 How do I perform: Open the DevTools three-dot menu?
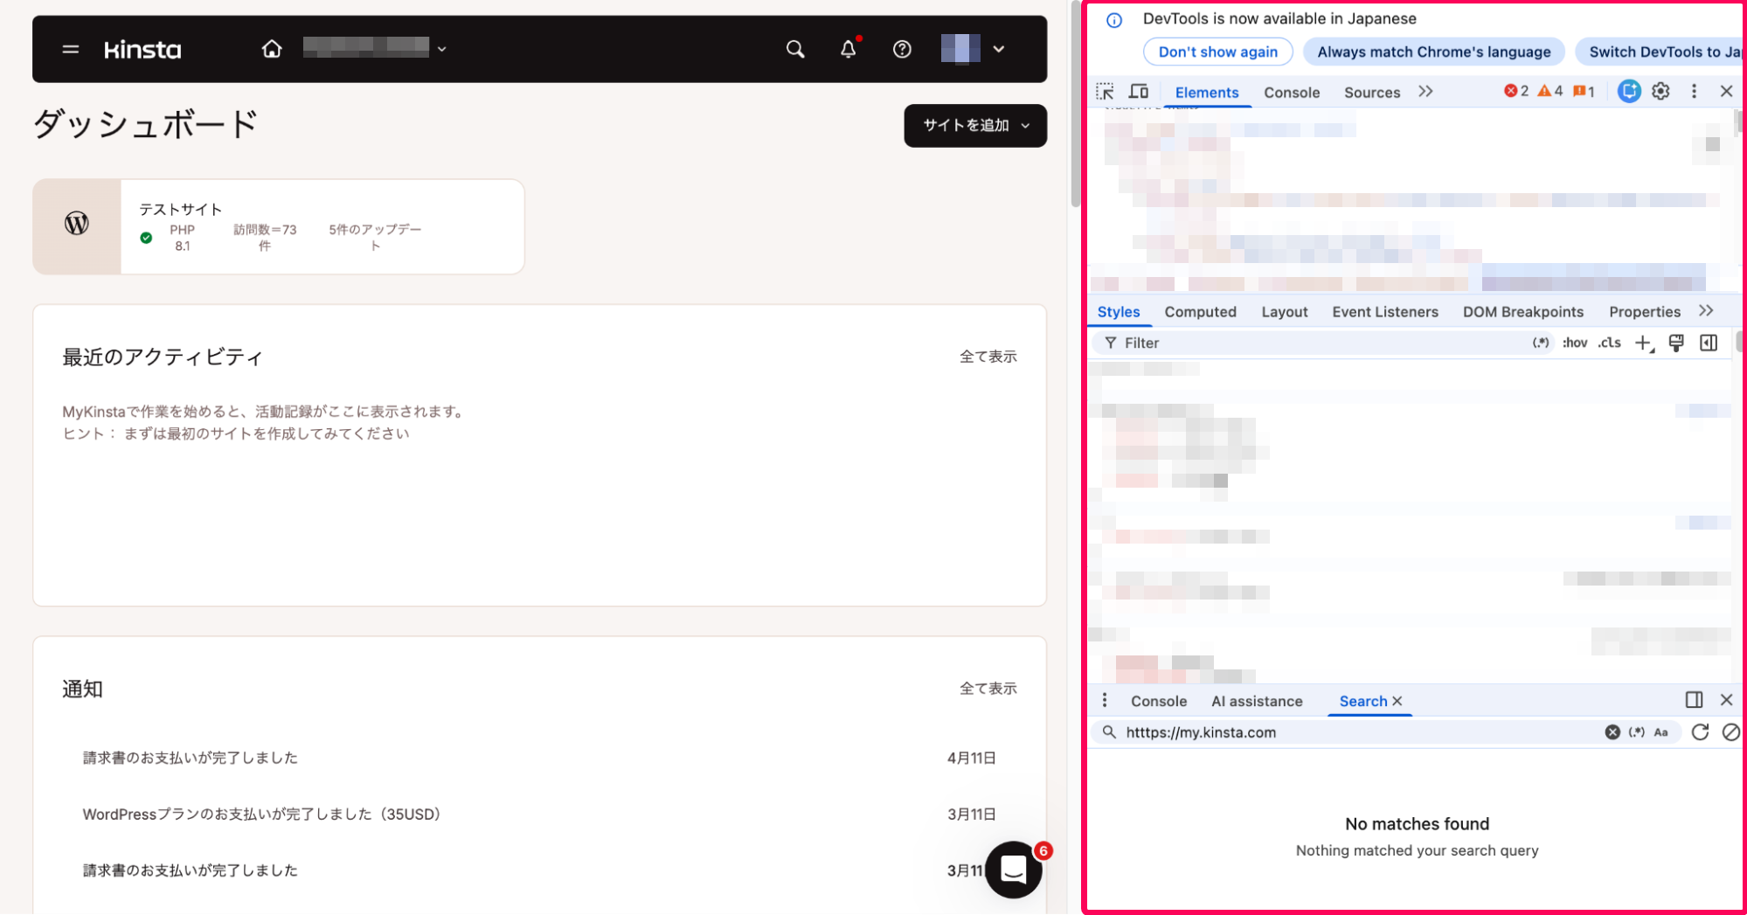point(1694,91)
